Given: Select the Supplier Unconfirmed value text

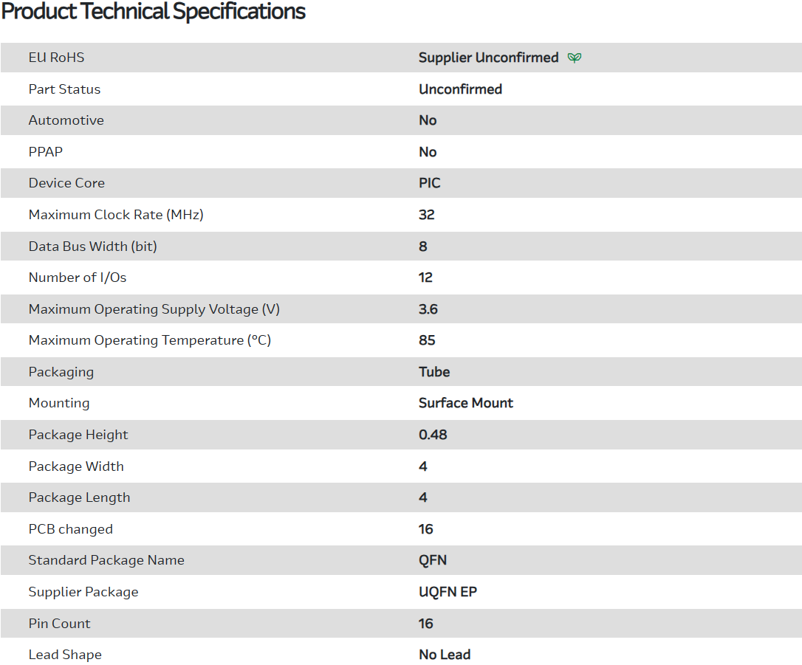Looking at the screenshot, I should tap(488, 58).
